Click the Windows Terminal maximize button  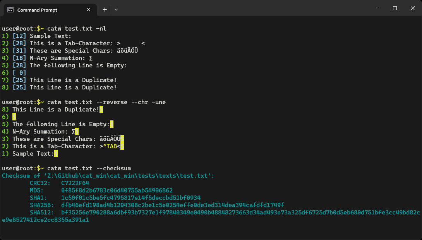point(395,8)
